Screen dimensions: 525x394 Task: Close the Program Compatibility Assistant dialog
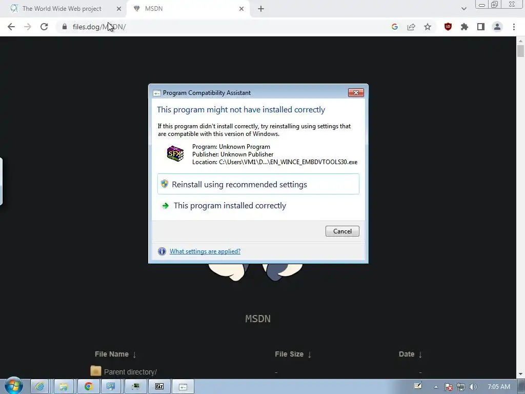coord(356,92)
